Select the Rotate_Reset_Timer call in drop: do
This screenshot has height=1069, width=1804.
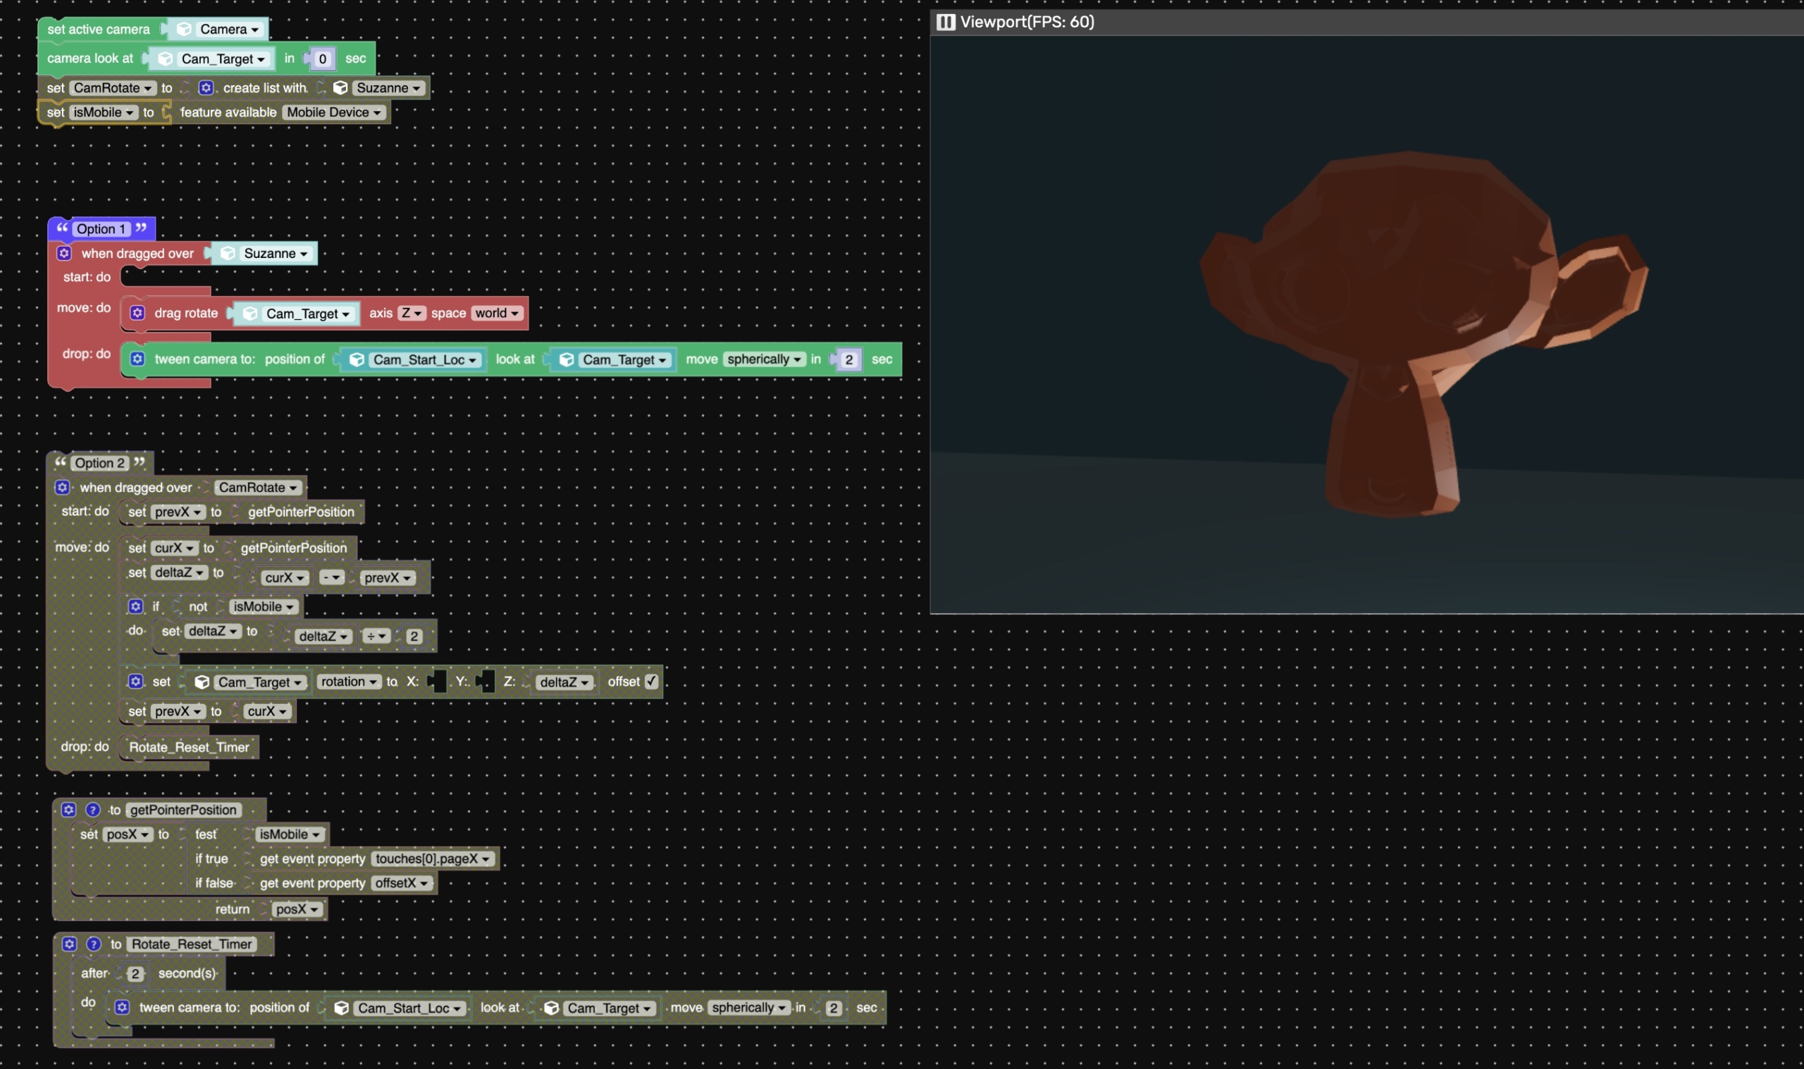(x=189, y=747)
